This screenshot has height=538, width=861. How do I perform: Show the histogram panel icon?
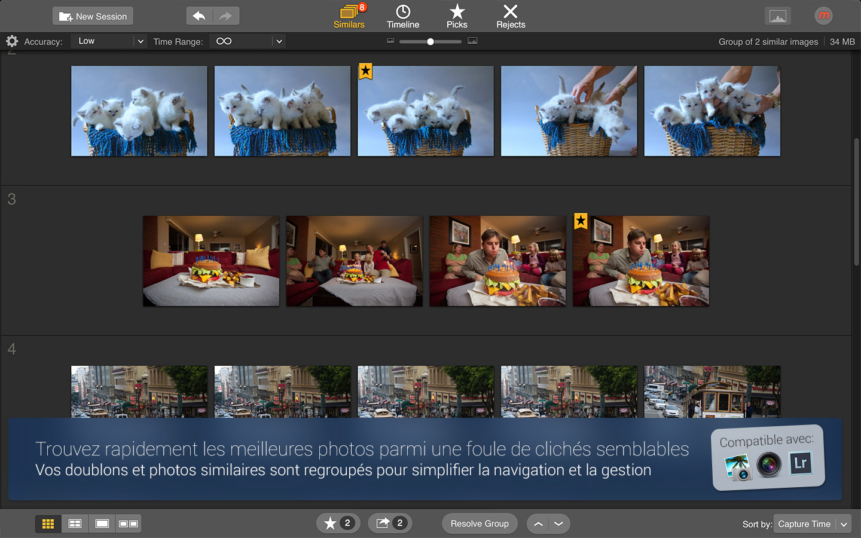(777, 16)
